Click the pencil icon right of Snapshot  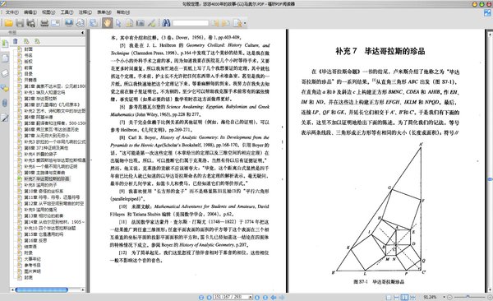151,23
